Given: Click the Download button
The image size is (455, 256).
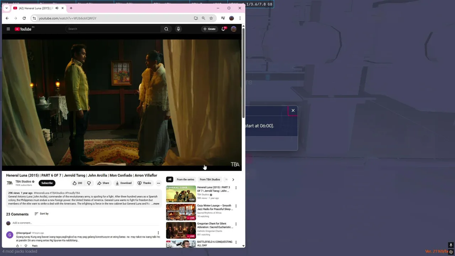Looking at the screenshot, I should click(x=123, y=183).
